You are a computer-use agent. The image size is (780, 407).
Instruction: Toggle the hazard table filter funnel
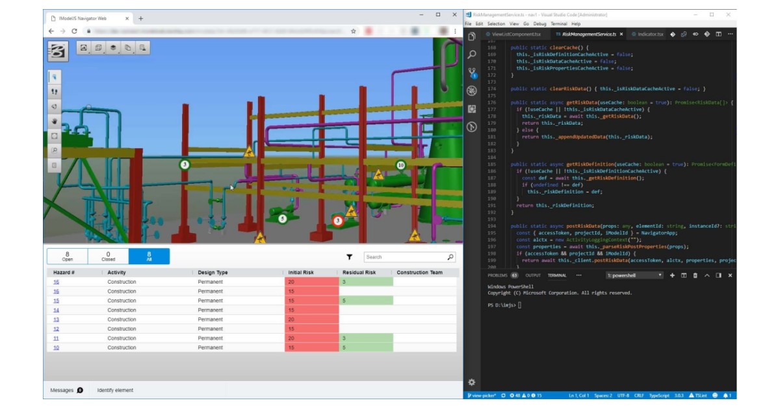[x=351, y=257]
